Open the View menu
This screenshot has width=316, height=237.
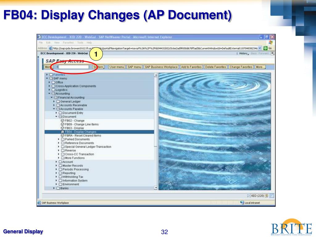[x=57, y=43]
